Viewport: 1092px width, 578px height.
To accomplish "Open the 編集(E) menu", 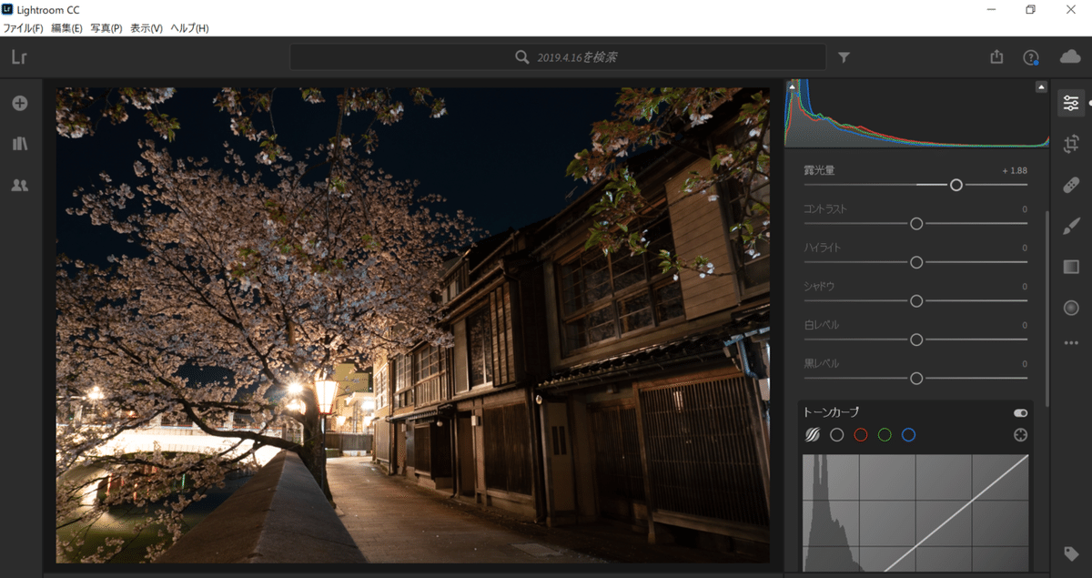I will (x=66, y=28).
